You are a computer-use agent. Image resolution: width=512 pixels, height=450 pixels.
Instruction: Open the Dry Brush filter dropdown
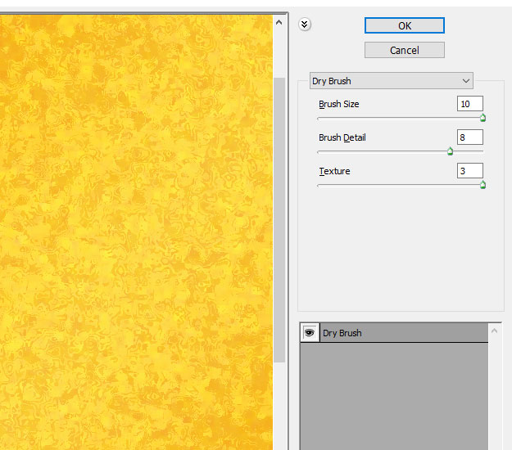click(x=392, y=81)
